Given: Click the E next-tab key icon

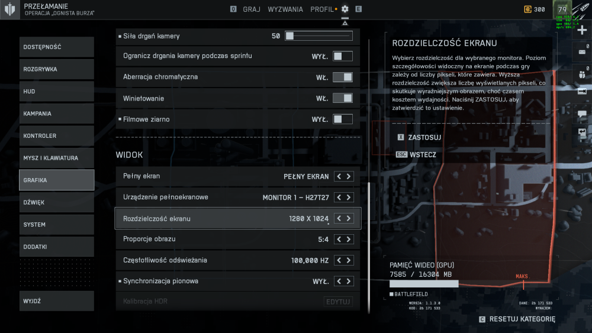Looking at the screenshot, I should coord(358,9).
